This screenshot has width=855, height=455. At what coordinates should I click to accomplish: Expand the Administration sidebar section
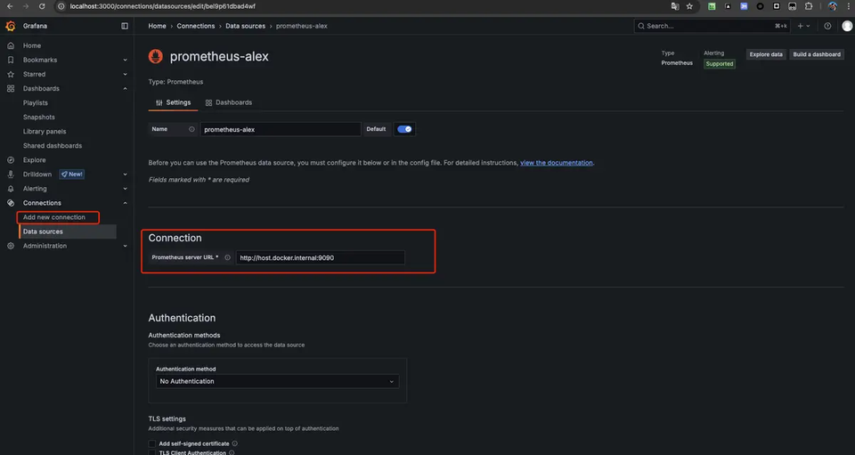[125, 246]
